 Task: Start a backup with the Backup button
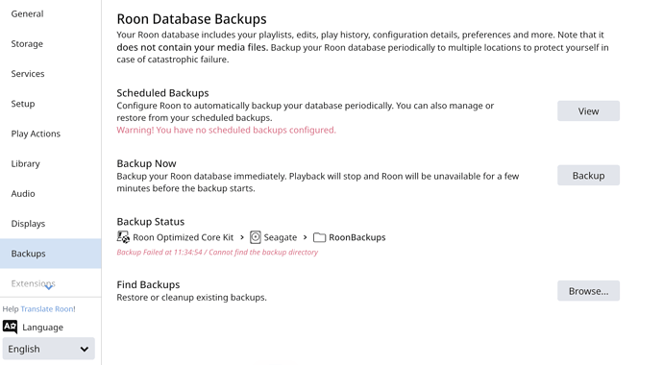[x=588, y=176]
